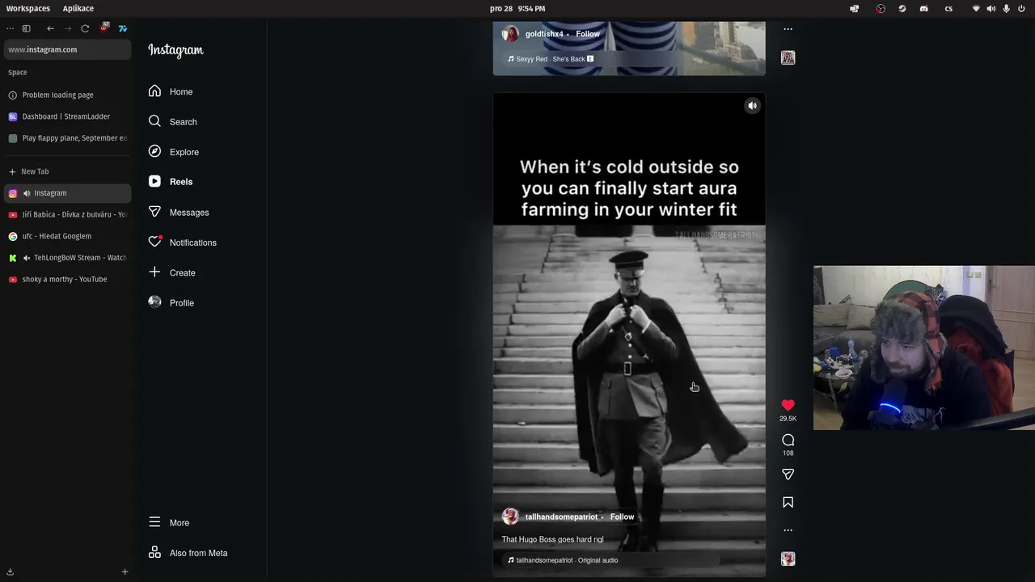The image size is (1035, 582).
Task: Like the reel with the heart icon
Action: coord(788,405)
